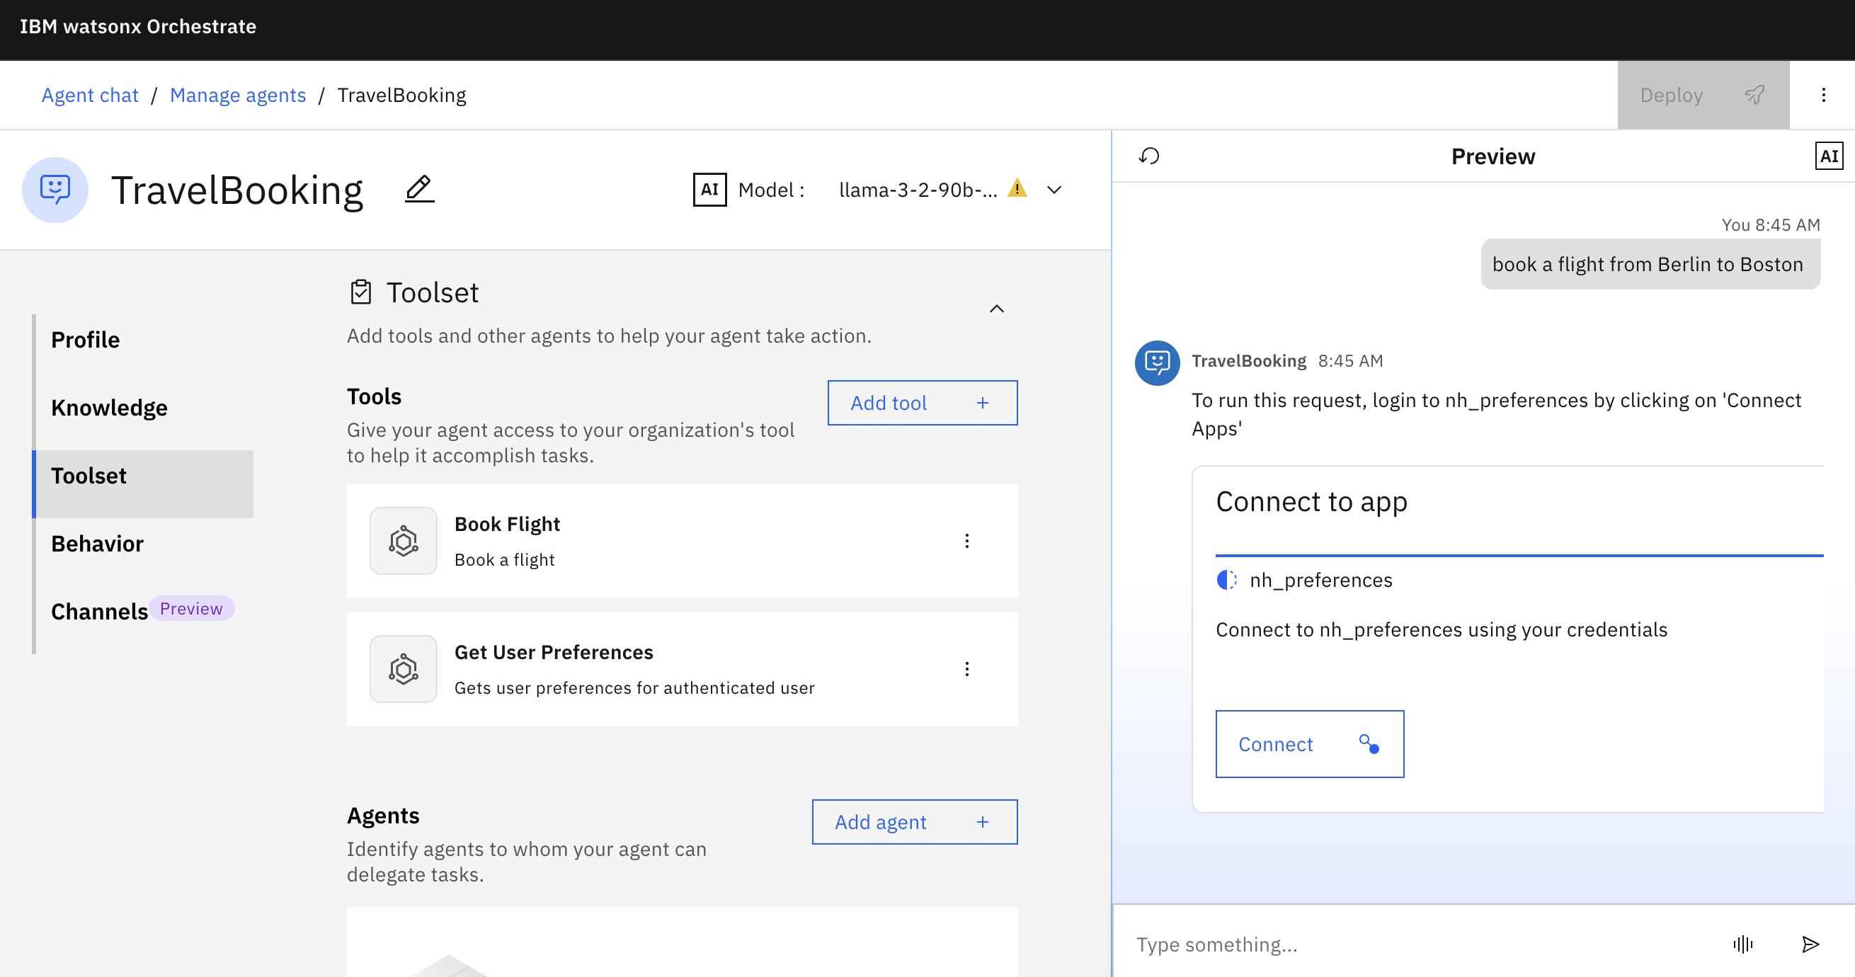Switch to the Behavior section
Image resolution: width=1855 pixels, height=977 pixels.
point(97,544)
